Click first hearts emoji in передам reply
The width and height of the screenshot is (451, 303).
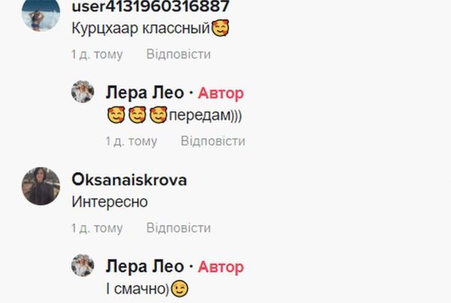pyautogui.click(x=116, y=115)
